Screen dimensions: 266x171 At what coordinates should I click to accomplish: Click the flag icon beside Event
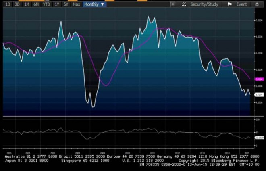(229, 4)
